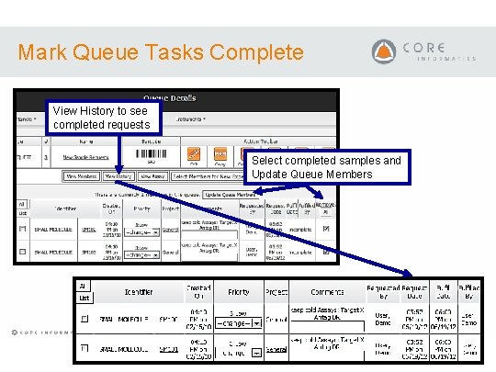Open Priority change dropdown in upper table's second row
This screenshot has width=496, height=372.
point(141,254)
